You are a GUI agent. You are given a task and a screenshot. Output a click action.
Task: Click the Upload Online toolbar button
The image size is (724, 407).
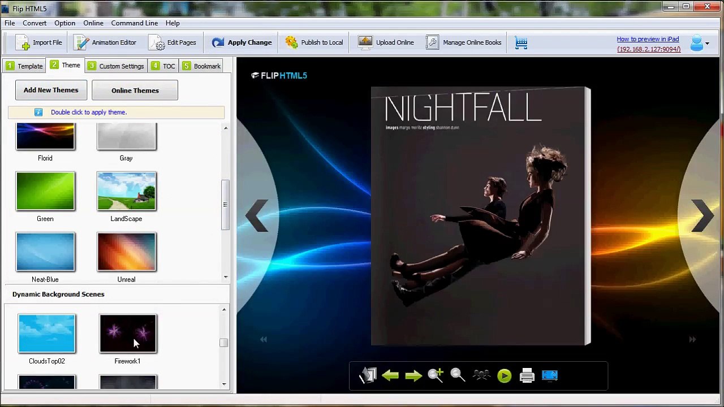pyautogui.click(x=386, y=42)
